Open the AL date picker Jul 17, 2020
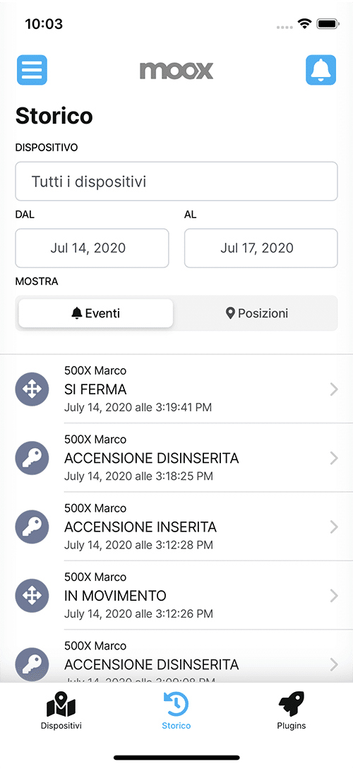This screenshot has width=353, height=769. (261, 248)
